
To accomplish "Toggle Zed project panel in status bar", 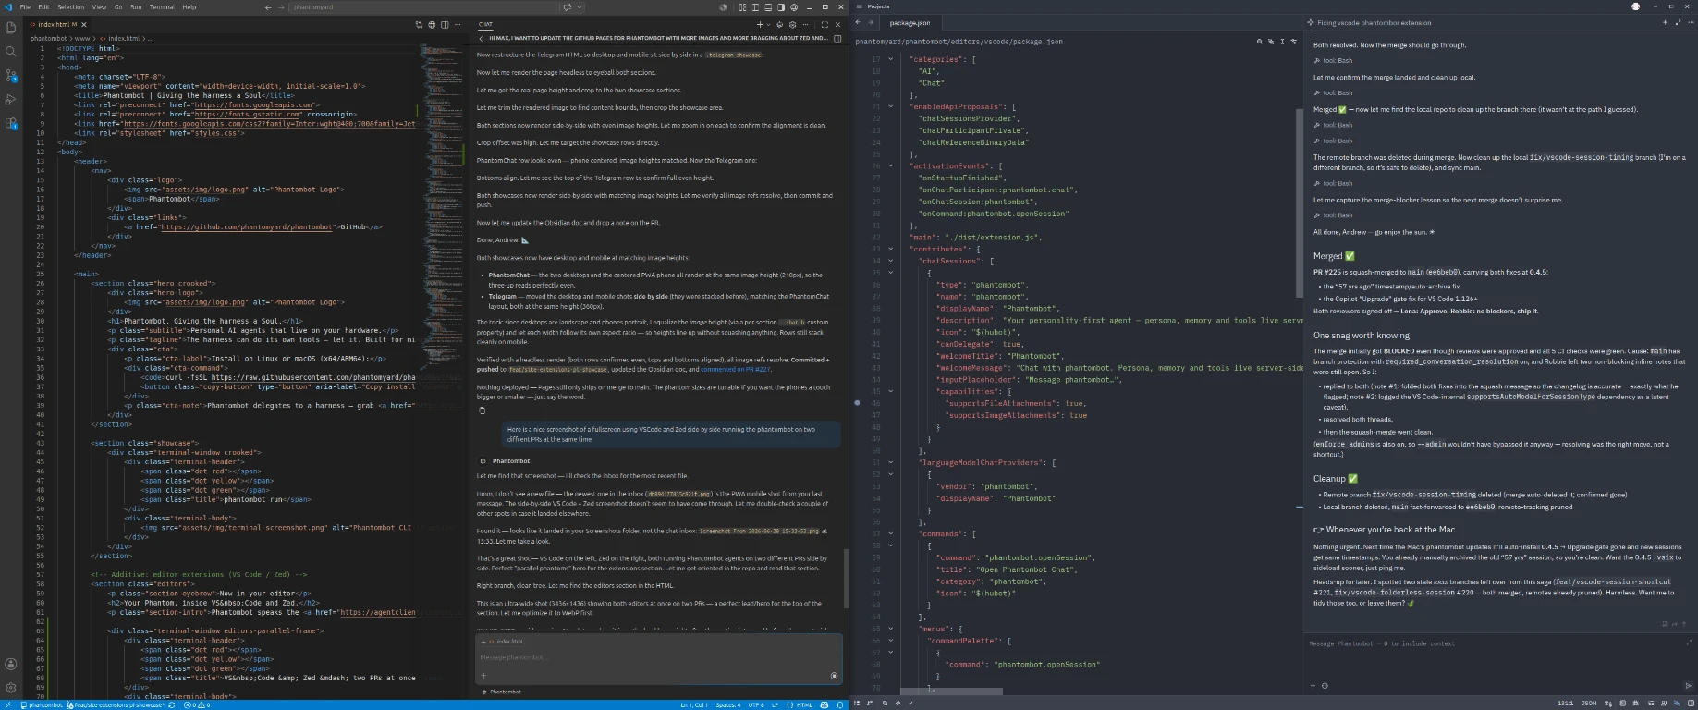I will (x=858, y=704).
